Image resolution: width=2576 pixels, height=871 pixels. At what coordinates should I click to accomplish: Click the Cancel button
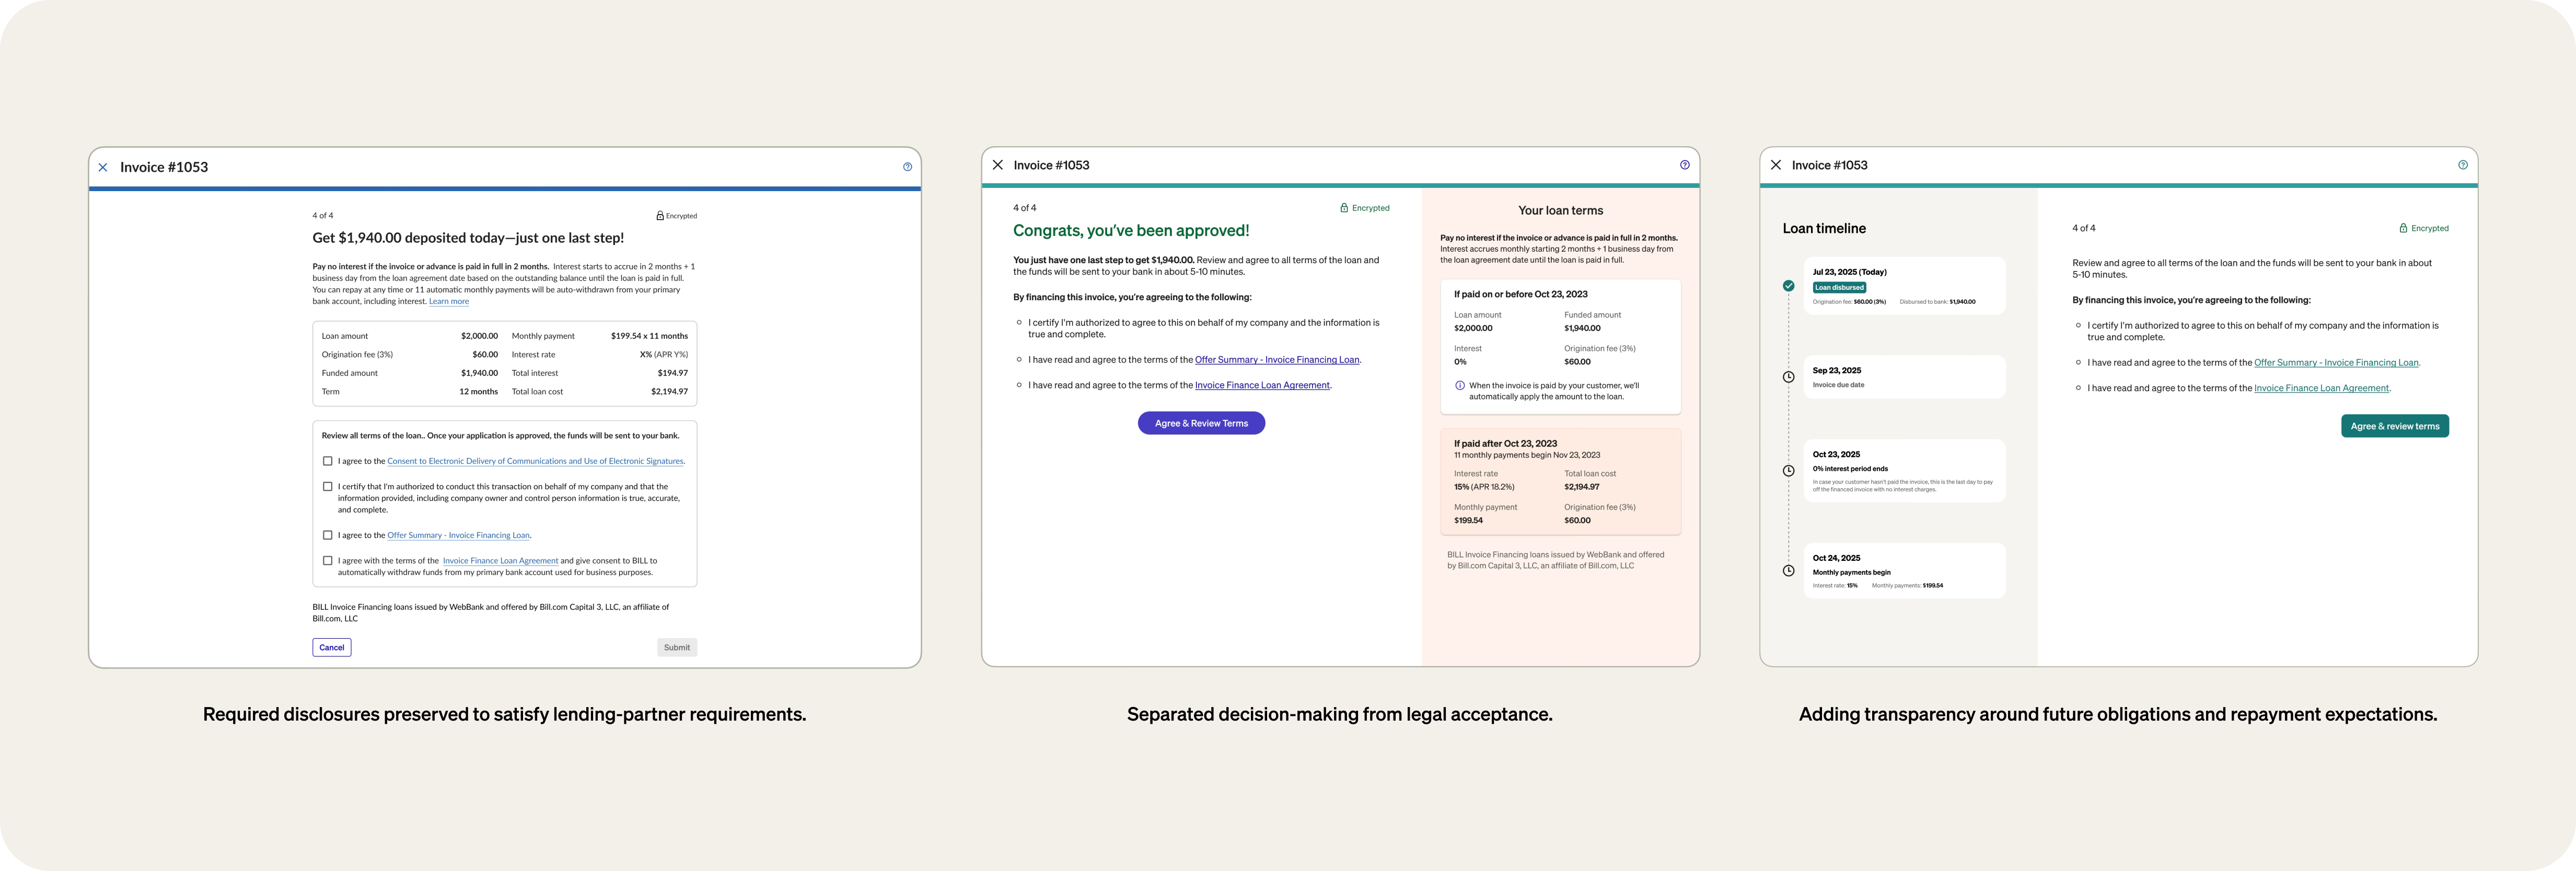tap(331, 648)
